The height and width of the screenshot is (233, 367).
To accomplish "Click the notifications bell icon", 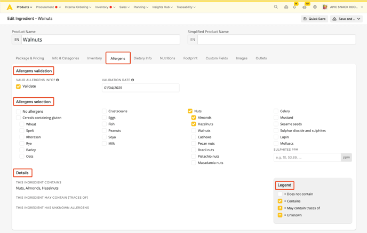I will tap(294, 7).
